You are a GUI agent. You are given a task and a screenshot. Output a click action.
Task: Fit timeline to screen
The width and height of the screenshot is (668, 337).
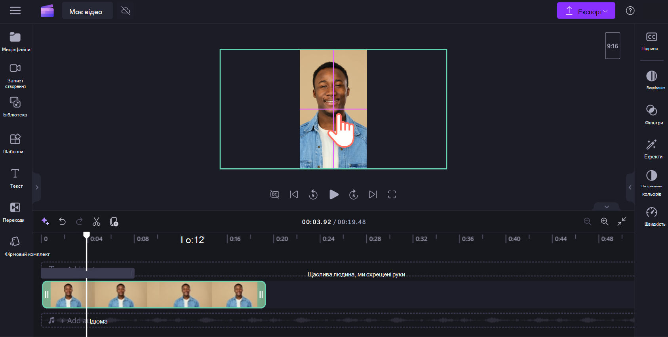[x=622, y=221]
